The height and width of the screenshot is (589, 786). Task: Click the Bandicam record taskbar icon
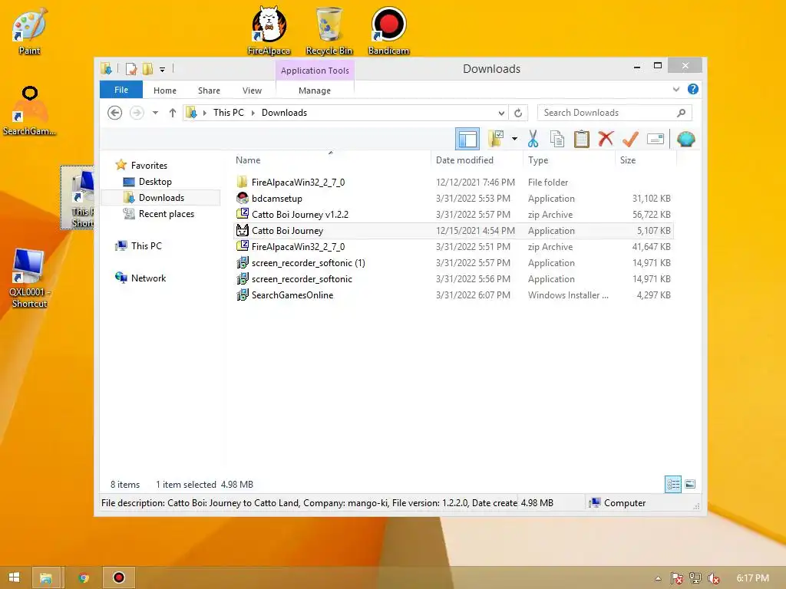pyautogui.click(x=119, y=577)
